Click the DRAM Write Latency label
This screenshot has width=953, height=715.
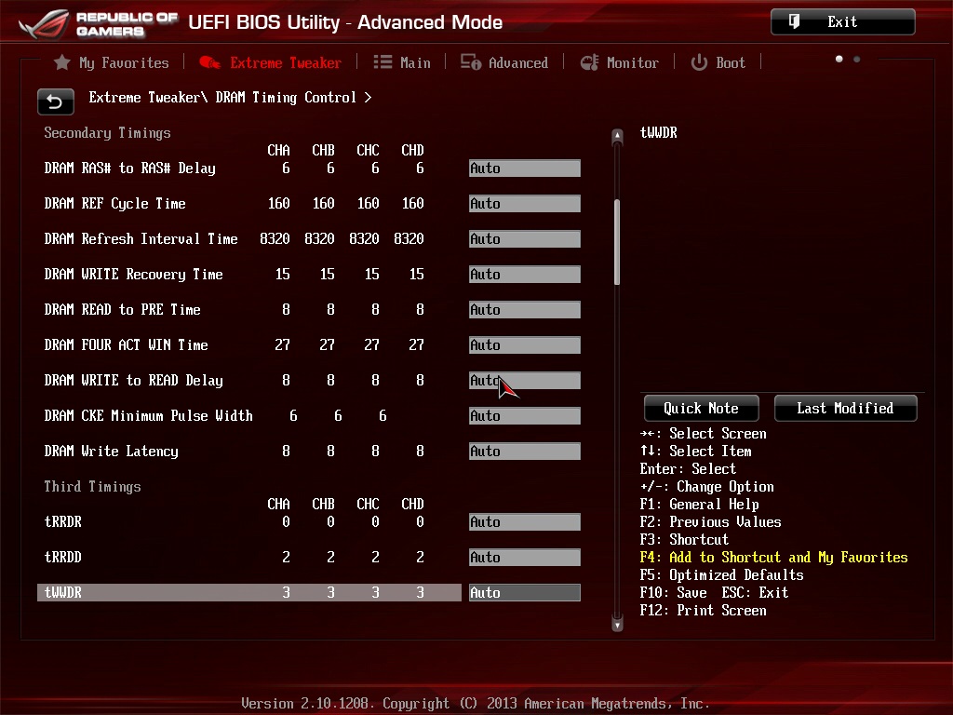click(x=112, y=452)
